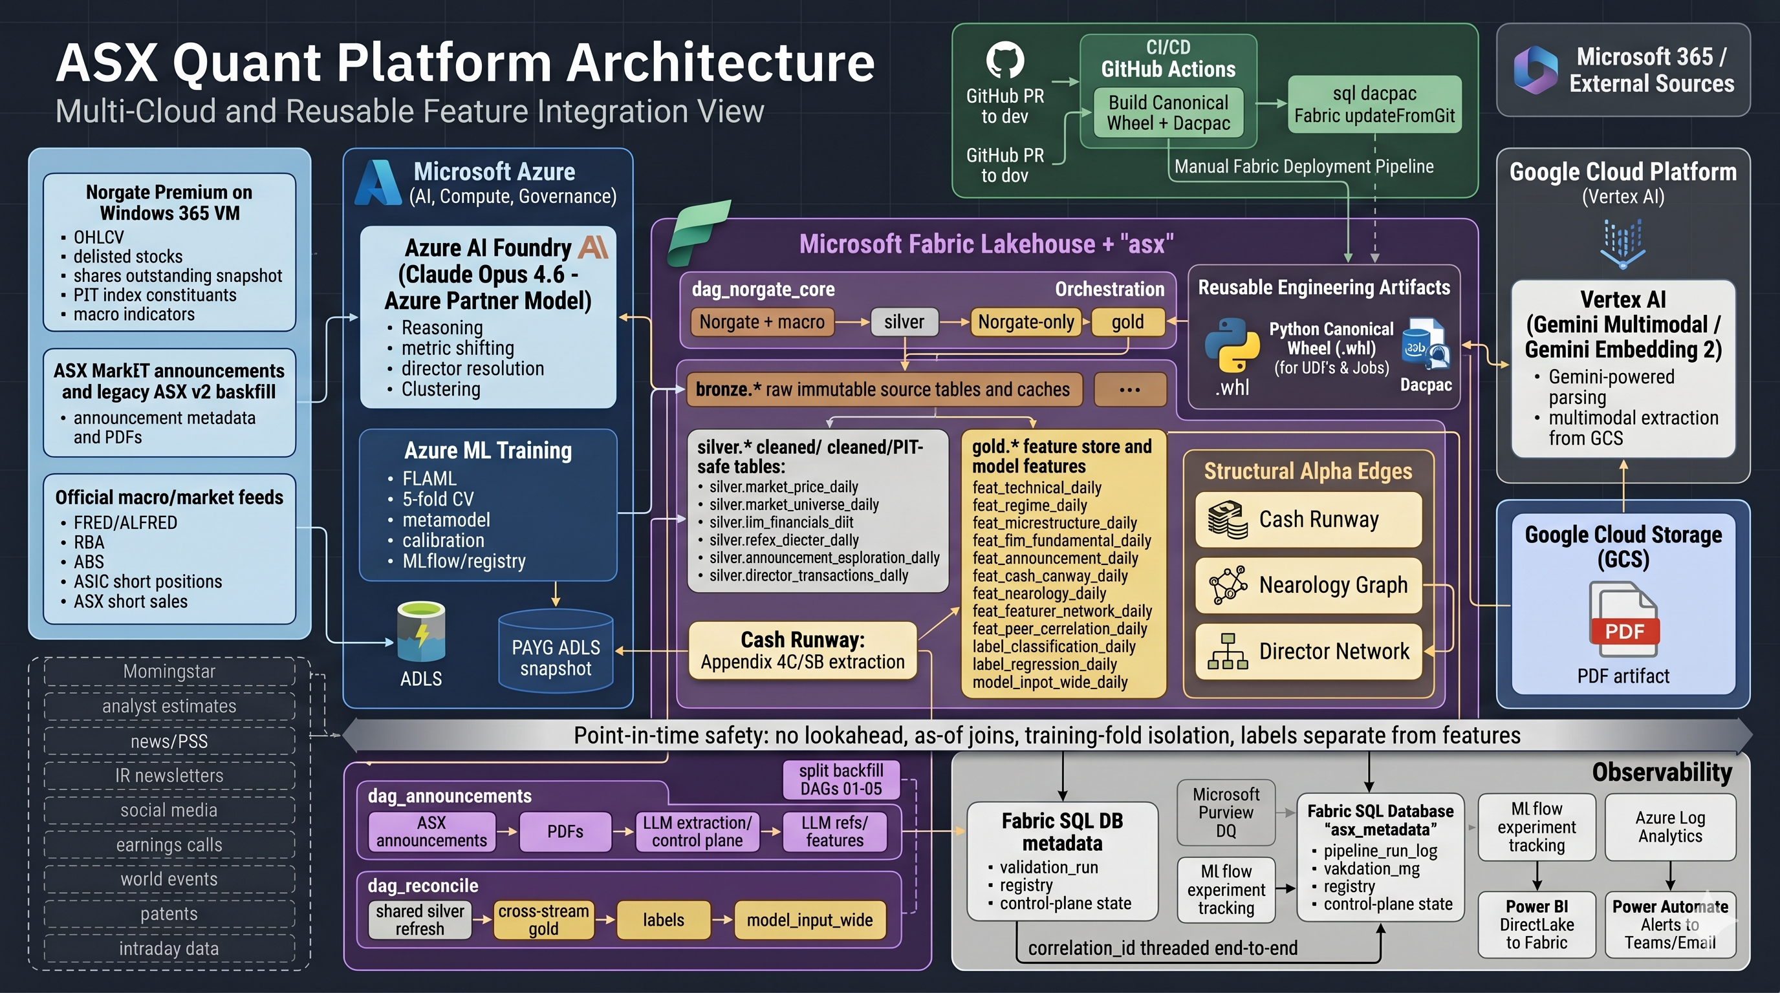Click the Nearology Graph card
This screenshot has width=1780, height=993.
tap(1308, 586)
